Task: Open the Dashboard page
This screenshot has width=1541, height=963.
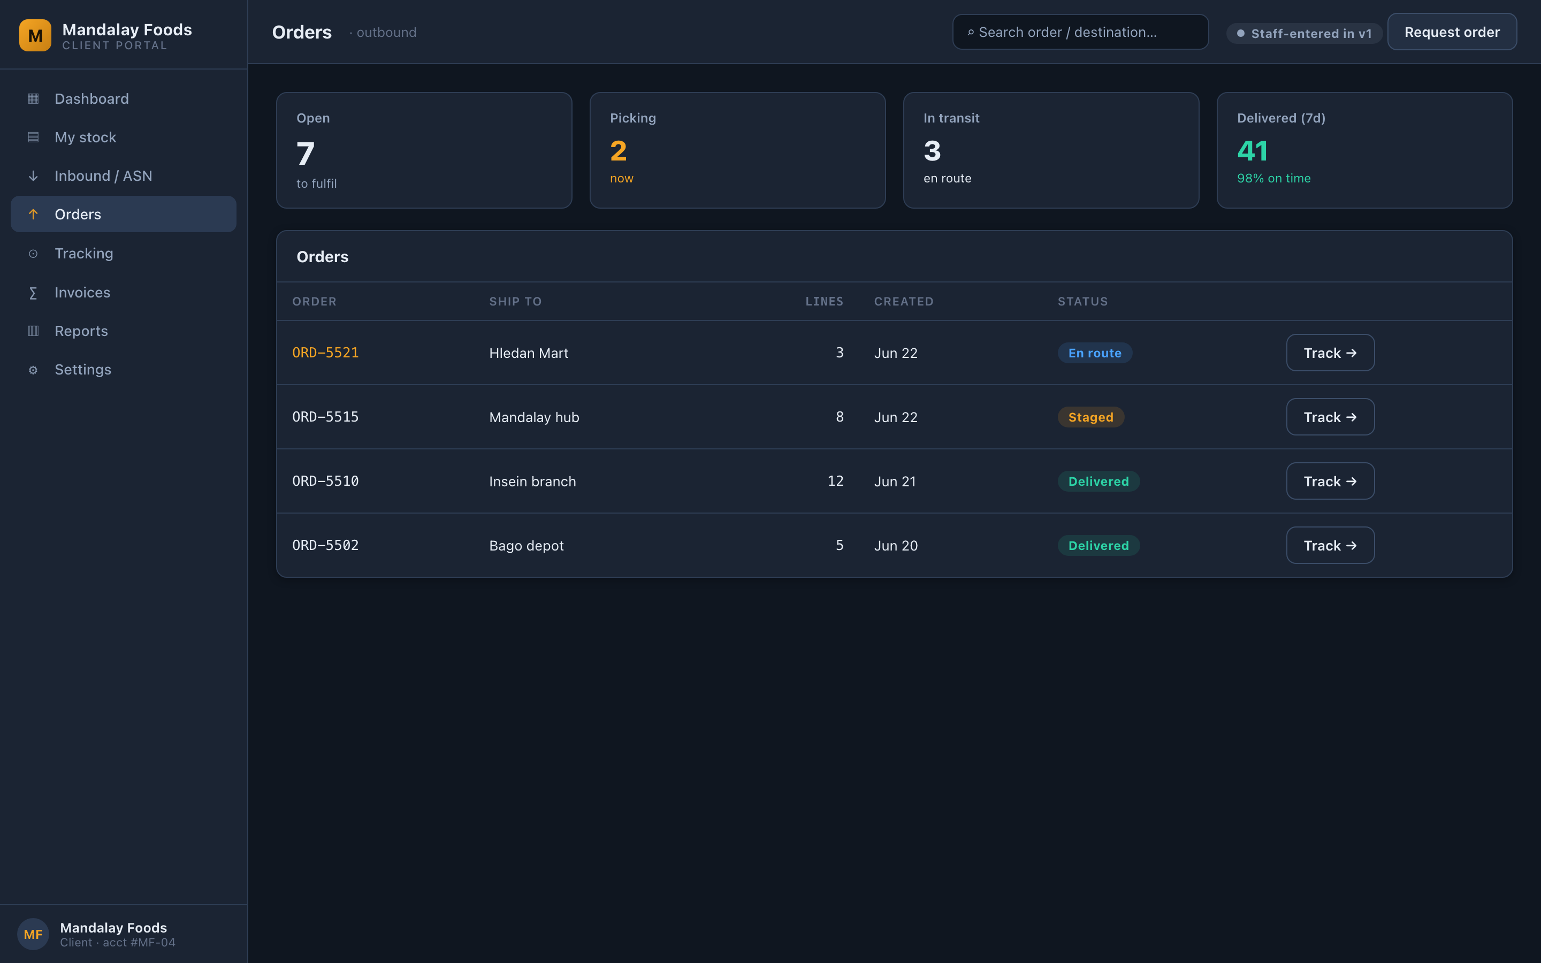Action: (124, 99)
